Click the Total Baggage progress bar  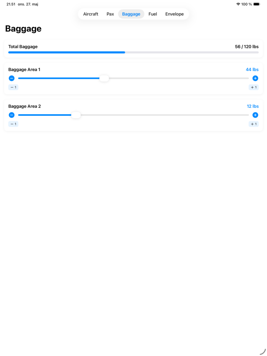133,52
